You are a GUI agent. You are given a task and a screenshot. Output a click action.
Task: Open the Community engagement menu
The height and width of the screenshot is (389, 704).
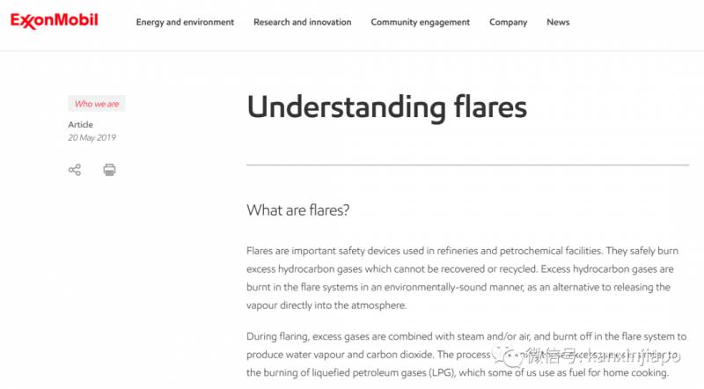tap(420, 22)
